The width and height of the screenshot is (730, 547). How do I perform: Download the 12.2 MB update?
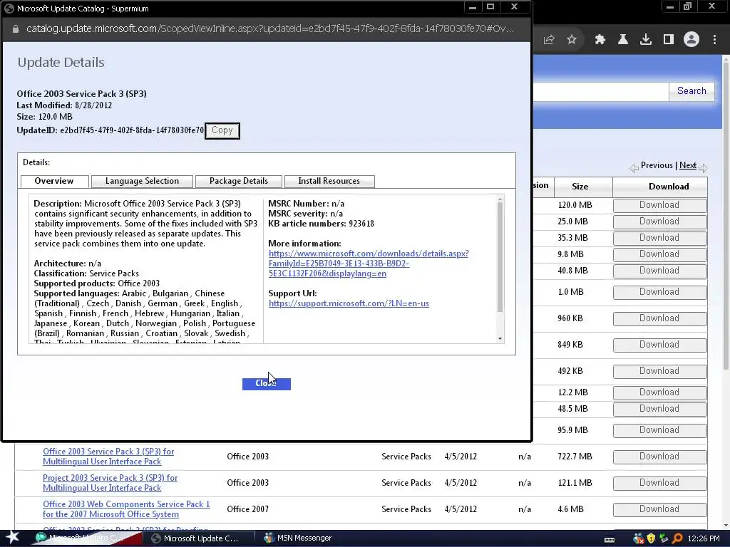[x=659, y=392]
